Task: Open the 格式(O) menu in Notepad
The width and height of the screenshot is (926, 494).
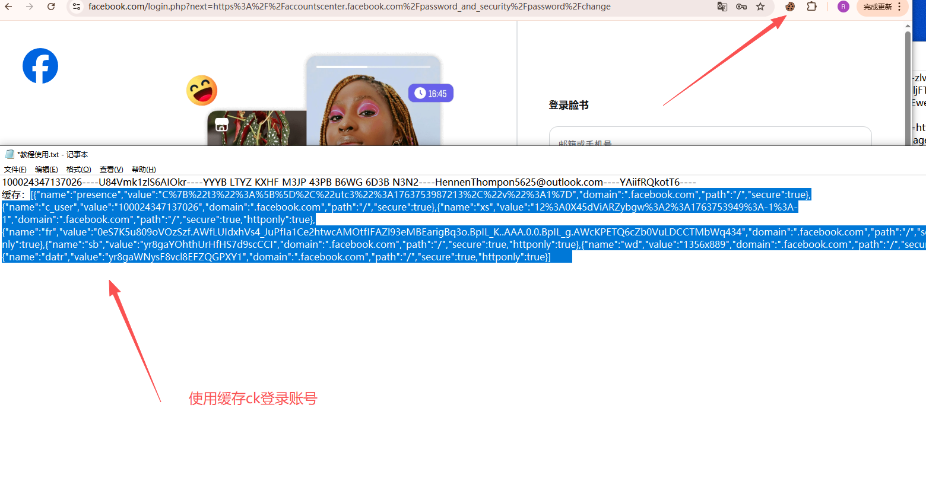Action: coord(78,170)
